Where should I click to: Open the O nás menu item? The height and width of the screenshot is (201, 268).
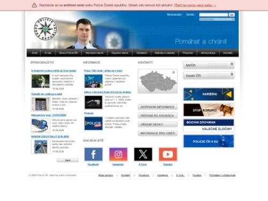[48, 53]
